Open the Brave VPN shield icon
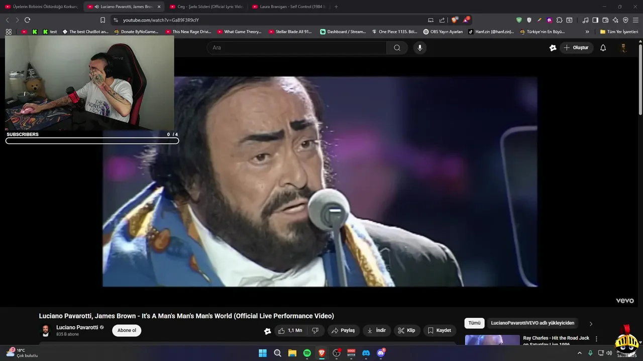This screenshot has width=643, height=361. [x=625, y=20]
